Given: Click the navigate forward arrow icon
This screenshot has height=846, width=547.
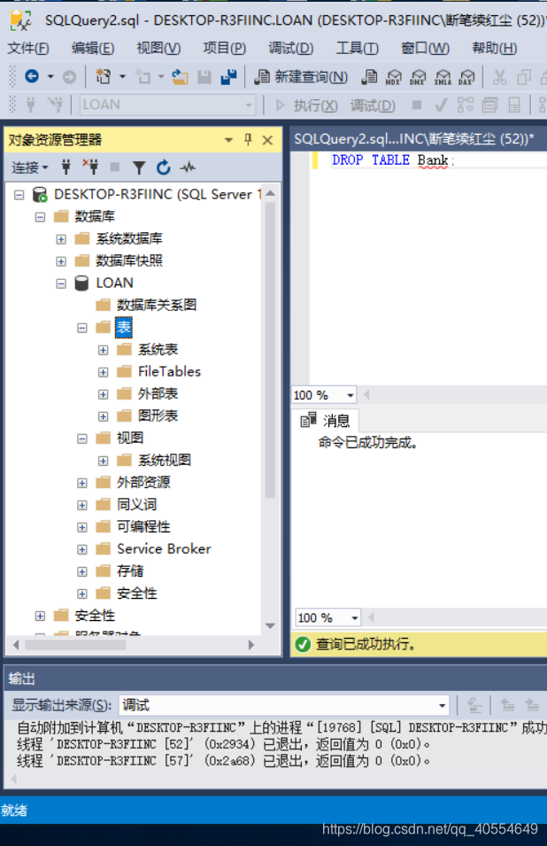Looking at the screenshot, I should pyautogui.click(x=70, y=77).
